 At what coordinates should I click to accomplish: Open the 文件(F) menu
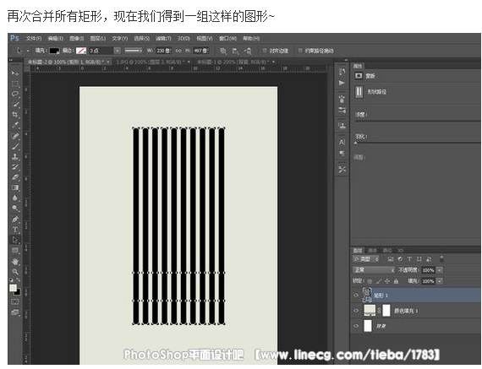pyautogui.click(x=34, y=39)
